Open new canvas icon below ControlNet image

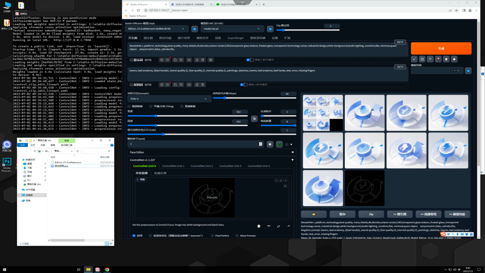tap(259, 226)
